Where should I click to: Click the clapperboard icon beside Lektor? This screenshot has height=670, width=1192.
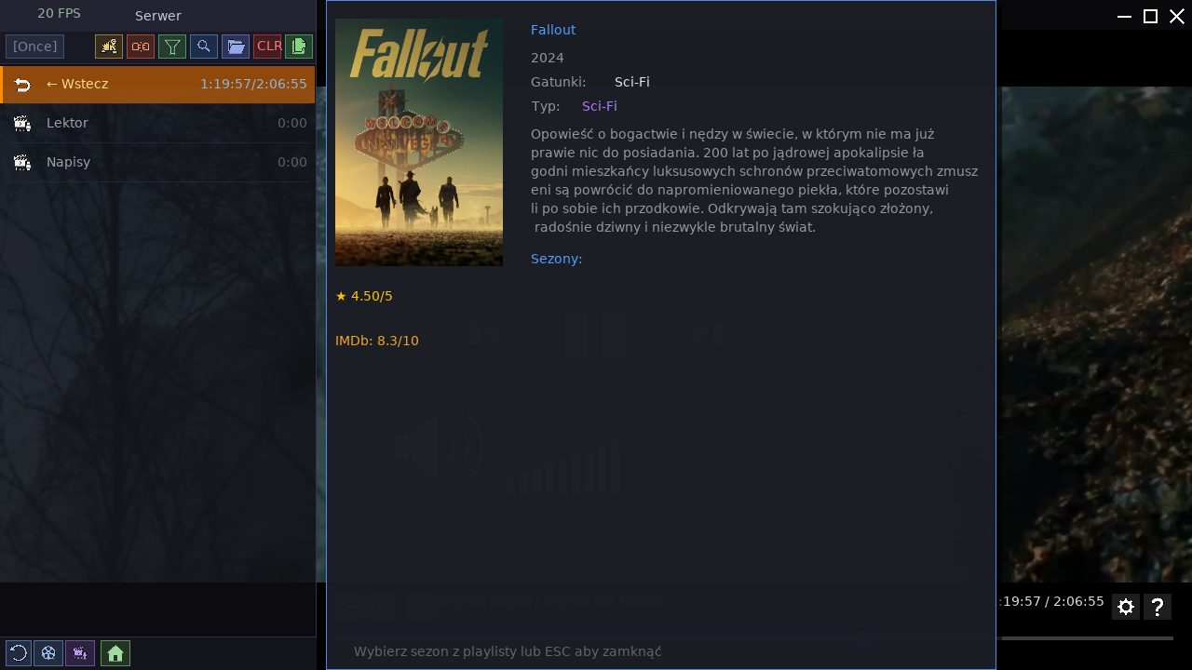(x=22, y=123)
